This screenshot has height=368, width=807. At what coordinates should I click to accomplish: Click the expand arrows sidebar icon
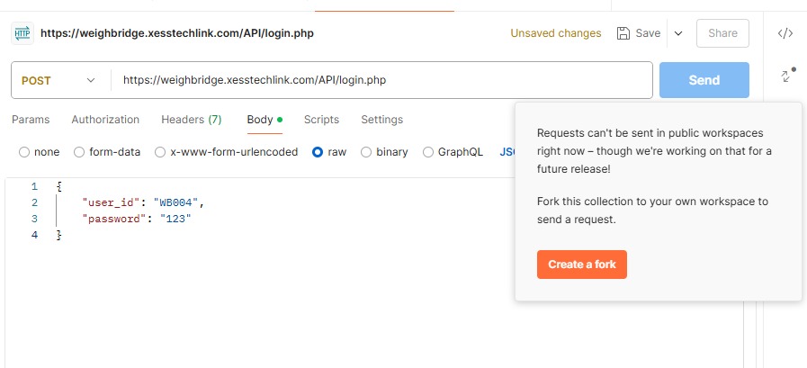[785, 76]
